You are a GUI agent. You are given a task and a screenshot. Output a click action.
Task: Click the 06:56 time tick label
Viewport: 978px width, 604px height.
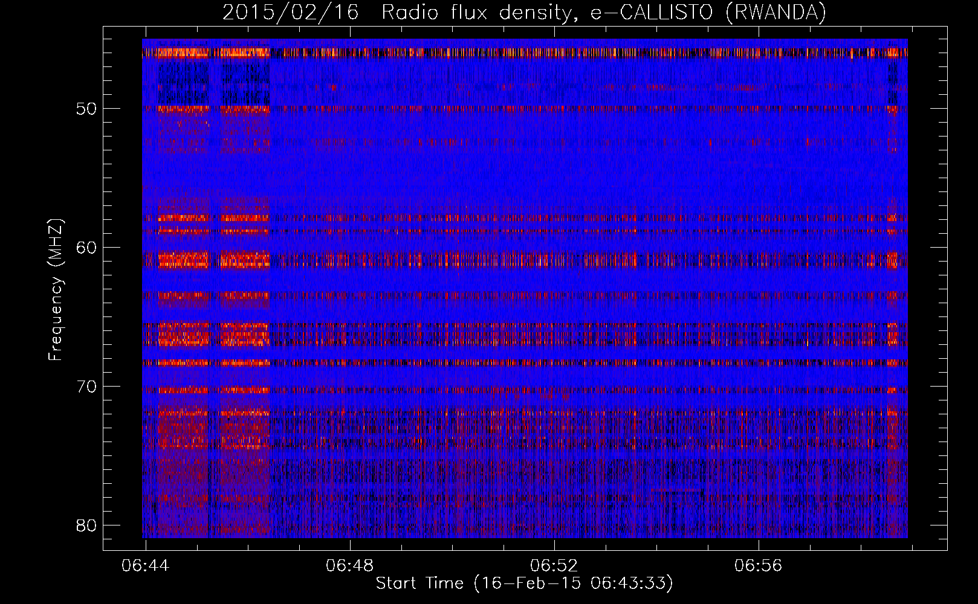point(759,566)
